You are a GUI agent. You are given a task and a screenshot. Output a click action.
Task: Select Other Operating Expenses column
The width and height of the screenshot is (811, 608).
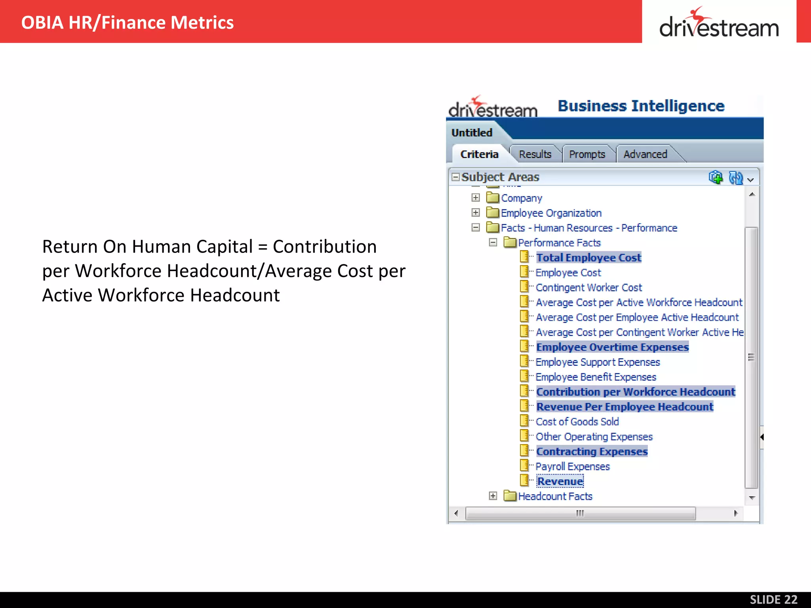[x=594, y=437]
